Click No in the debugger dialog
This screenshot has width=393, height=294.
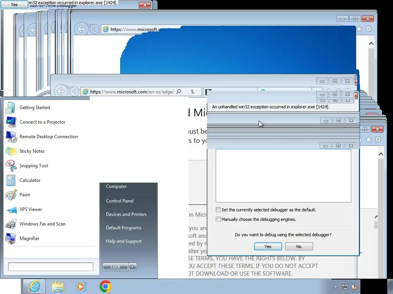299,247
